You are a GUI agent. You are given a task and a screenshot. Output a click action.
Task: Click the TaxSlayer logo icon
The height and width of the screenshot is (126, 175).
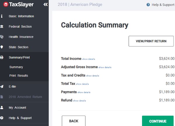[5, 4]
